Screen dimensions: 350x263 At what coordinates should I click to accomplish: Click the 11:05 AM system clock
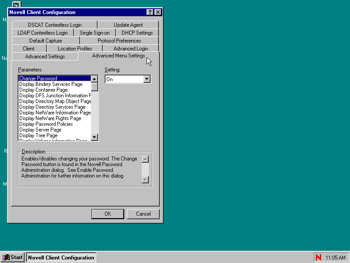[x=336, y=258]
